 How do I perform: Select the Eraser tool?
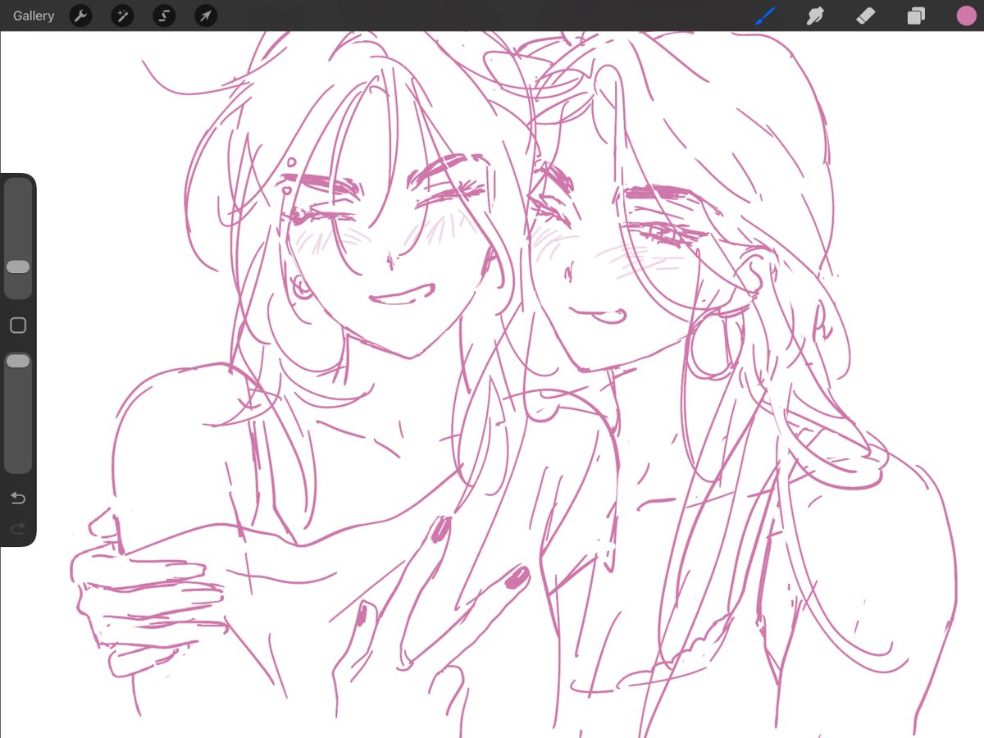point(866,16)
